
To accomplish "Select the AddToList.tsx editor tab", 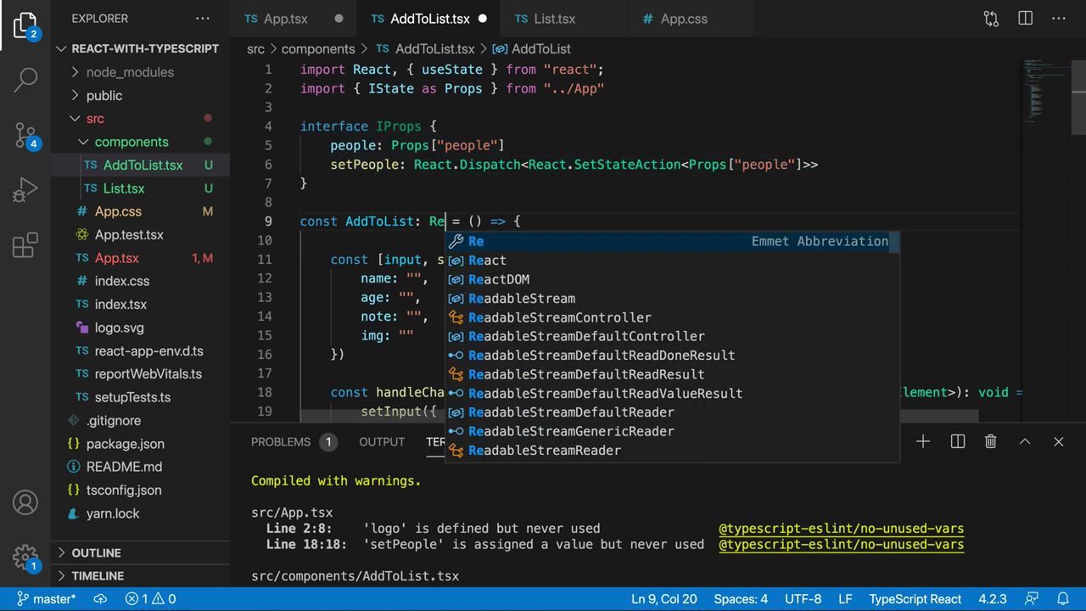I will tap(429, 19).
